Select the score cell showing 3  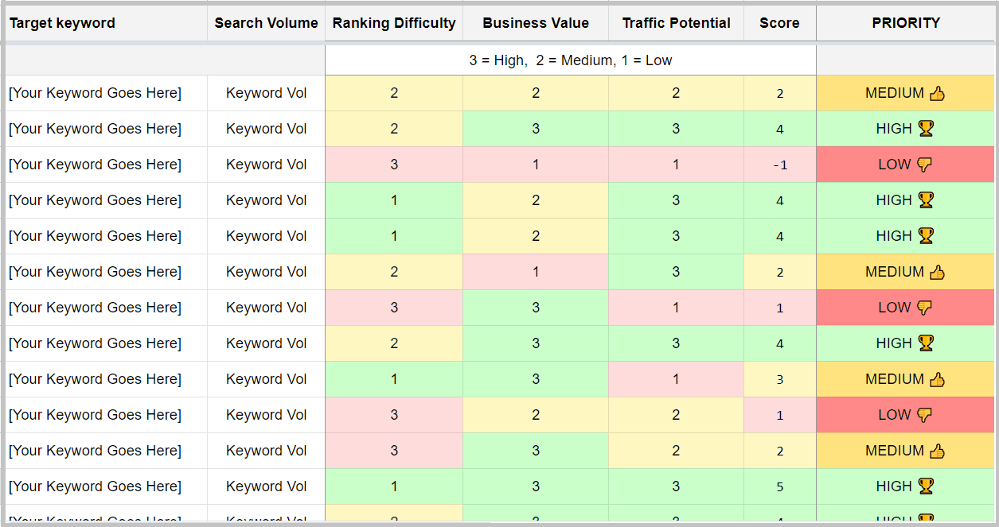click(x=780, y=379)
